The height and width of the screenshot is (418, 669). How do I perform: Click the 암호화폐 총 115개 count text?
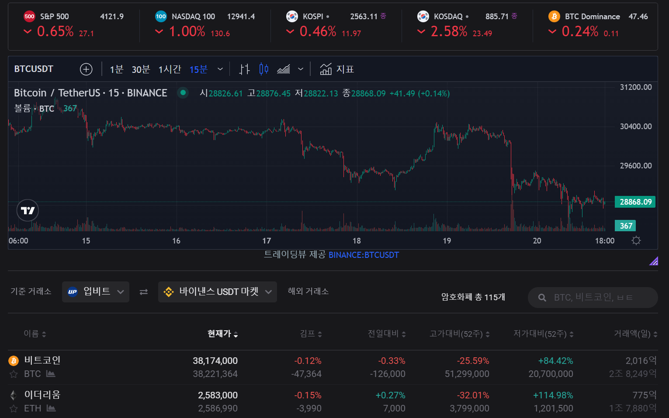coord(473,297)
